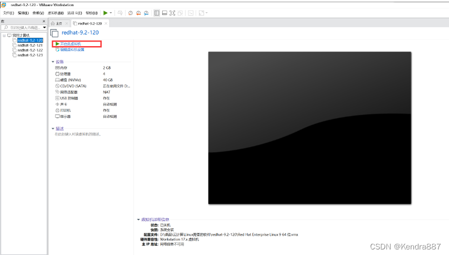Take a snapshot using the clock toolbar icon
The height and width of the screenshot is (255, 449).
[x=130, y=13]
